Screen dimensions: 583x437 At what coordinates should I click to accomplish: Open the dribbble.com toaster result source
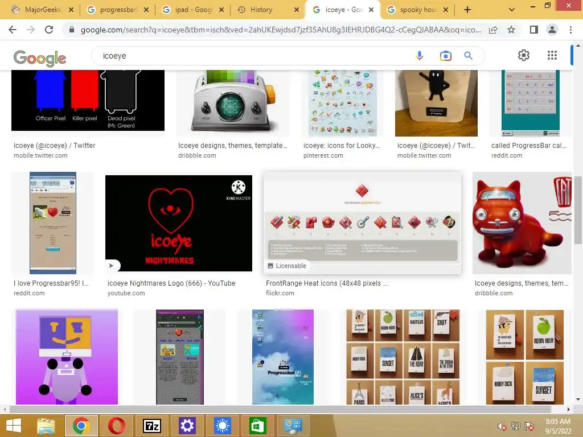(x=197, y=155)
